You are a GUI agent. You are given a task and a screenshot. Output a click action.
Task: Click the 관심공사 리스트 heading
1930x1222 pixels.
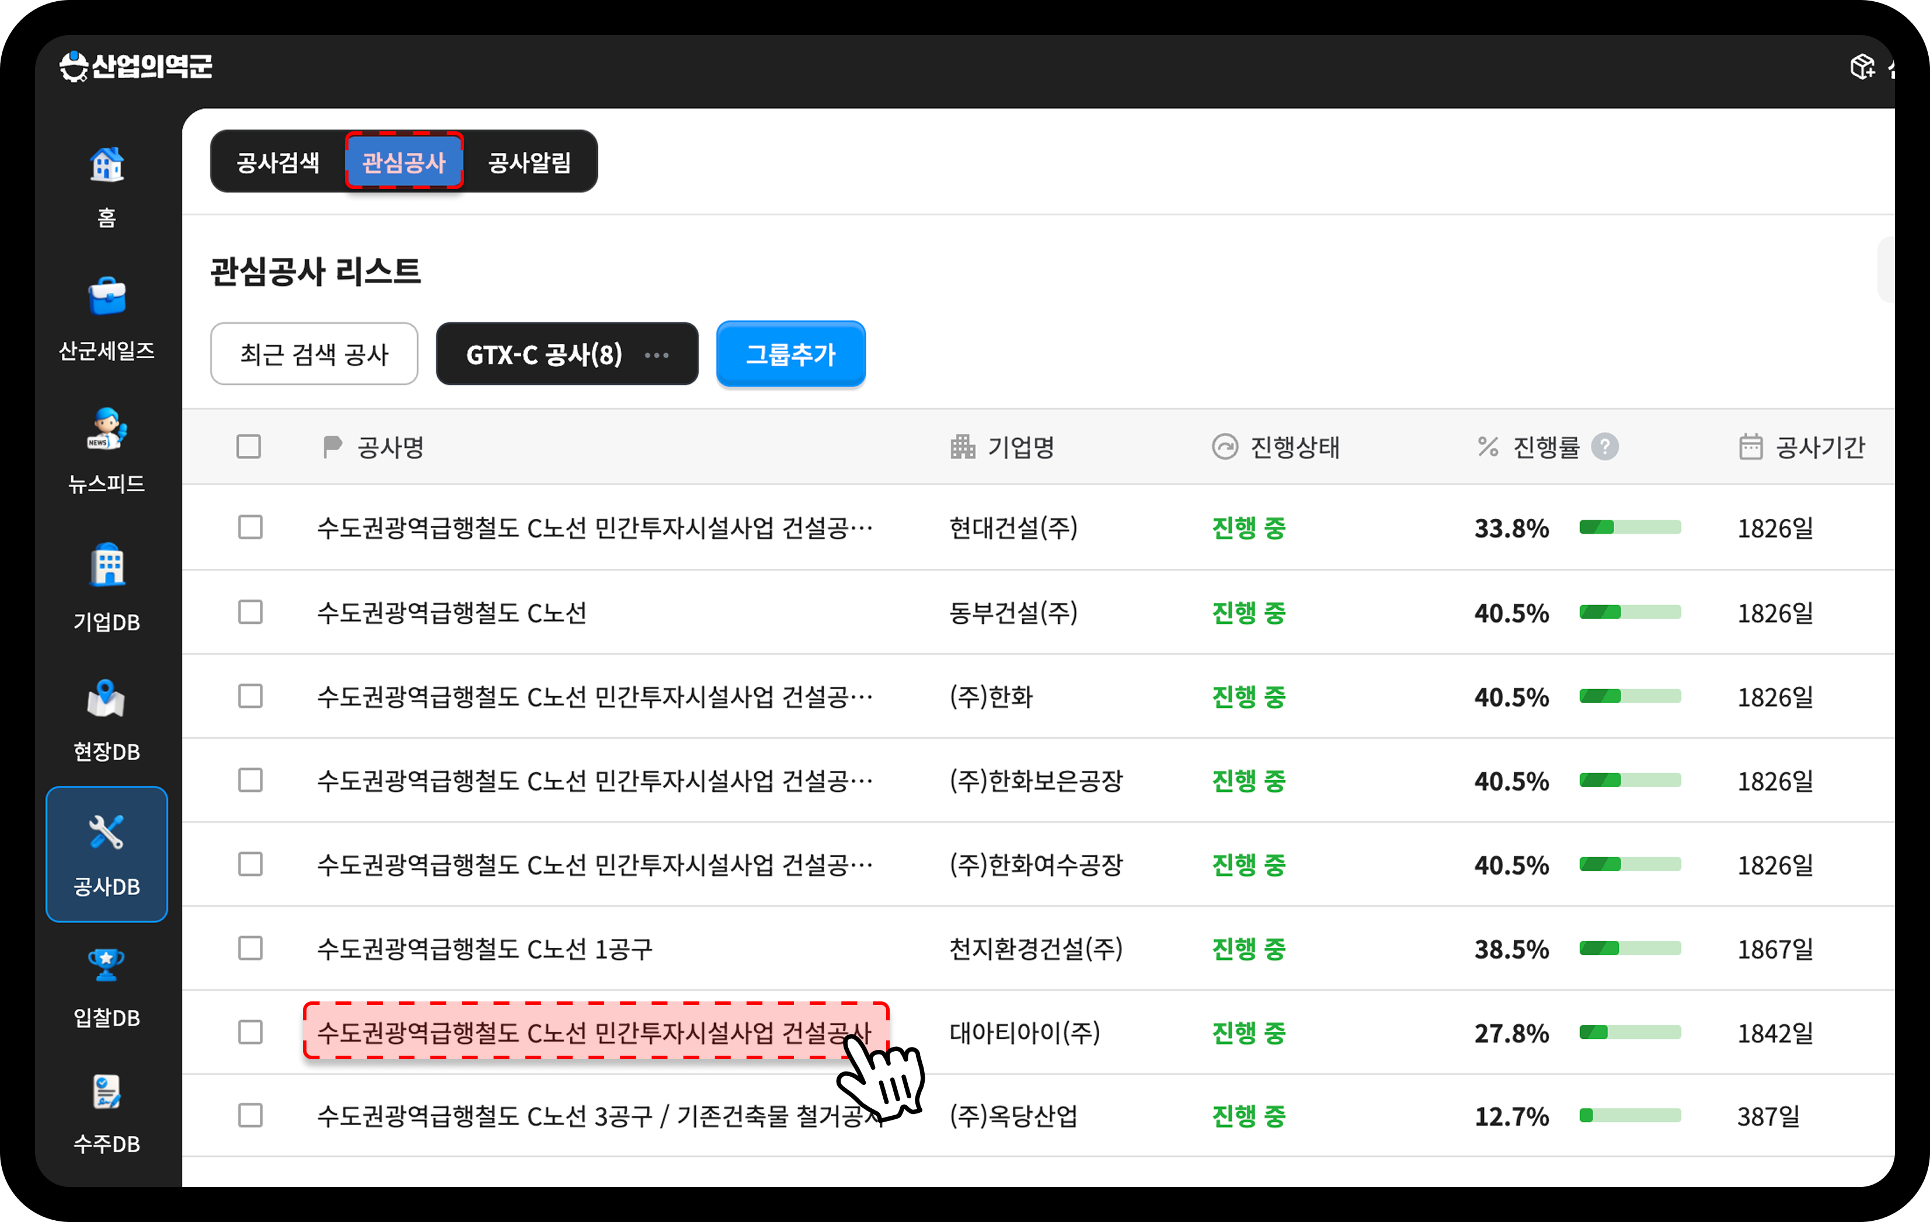tap(315, 271)
